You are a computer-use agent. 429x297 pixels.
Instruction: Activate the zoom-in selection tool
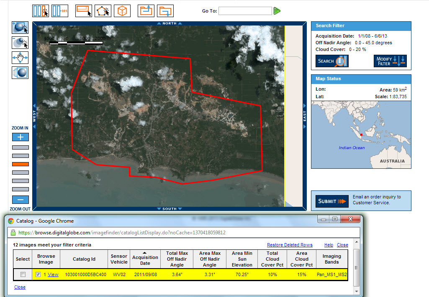[x=20, y=28]
